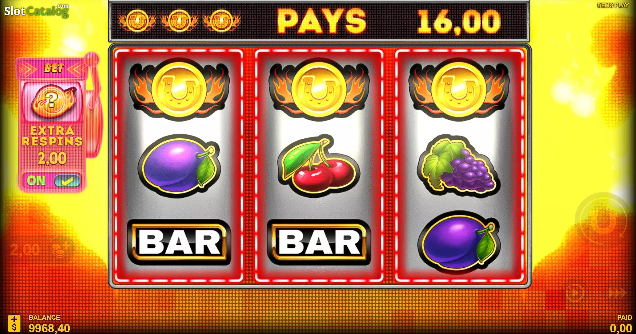Click the Extra Respins 2,00 label
Screen dimensions: 636x334
click(52, 146)
